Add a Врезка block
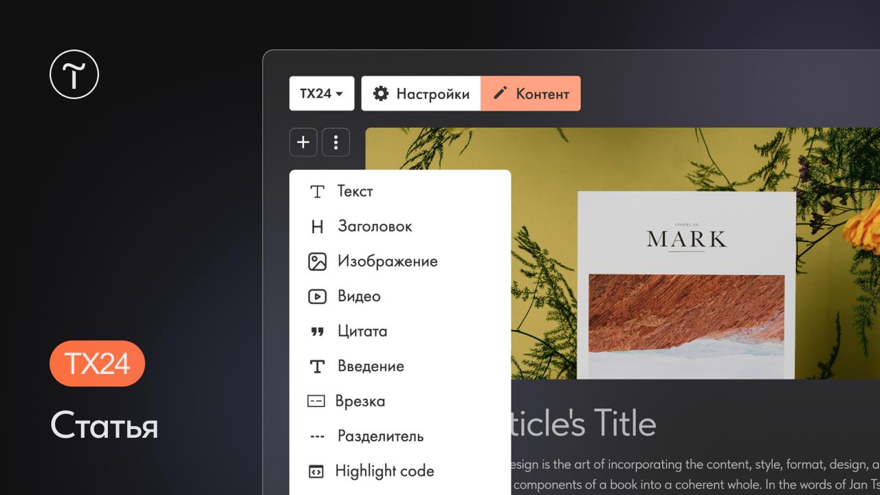This screenshot has width=880, height=495. pyautogui.click(x=400, y=401)
